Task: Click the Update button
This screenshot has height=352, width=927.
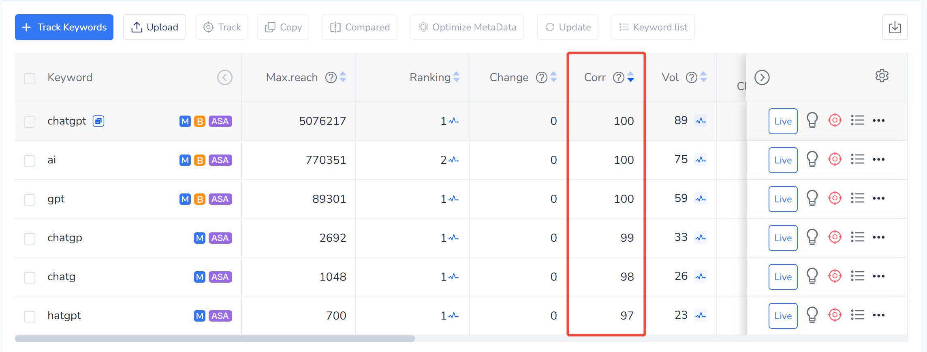Action: click(568, 27)
